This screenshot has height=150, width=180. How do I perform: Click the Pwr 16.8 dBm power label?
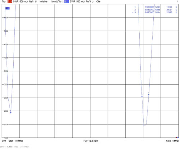click(91, 141)
